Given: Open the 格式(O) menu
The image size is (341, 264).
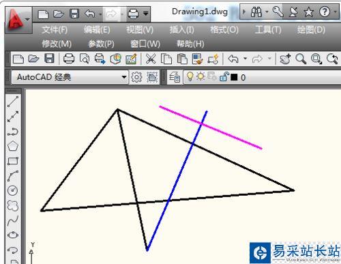Looking at the screenshot, I should (224, 30).
